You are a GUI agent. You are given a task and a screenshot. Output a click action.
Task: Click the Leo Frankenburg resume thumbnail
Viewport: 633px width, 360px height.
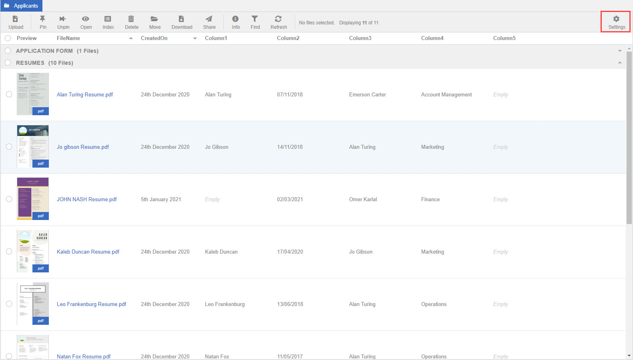33,304
